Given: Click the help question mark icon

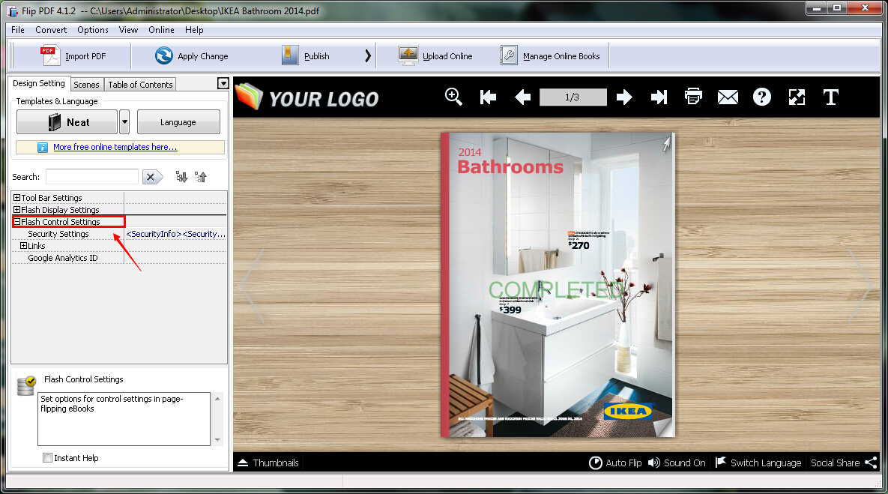Looking at the screenshot, I should coord(762,97).
